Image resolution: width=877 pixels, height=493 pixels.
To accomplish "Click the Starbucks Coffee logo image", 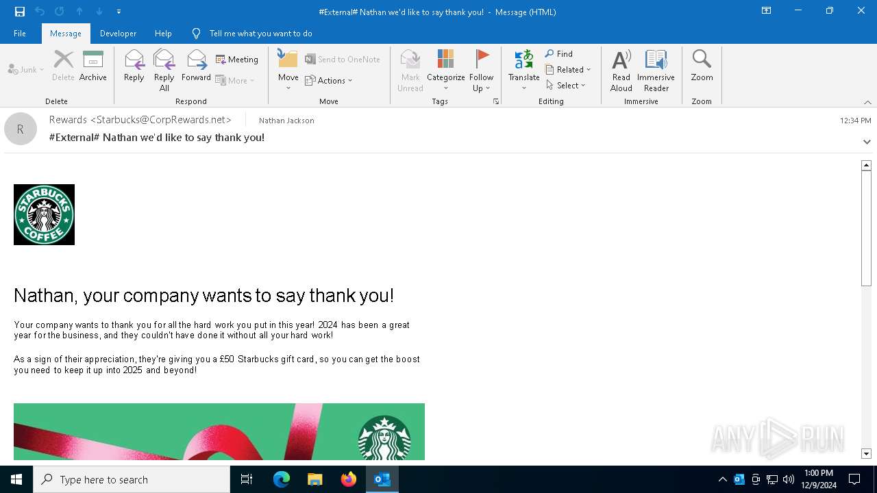I will (x=44, y=214).
